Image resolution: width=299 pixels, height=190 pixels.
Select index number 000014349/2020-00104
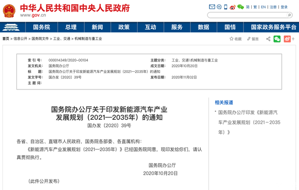pyautogui.click(x=68, y=60)
